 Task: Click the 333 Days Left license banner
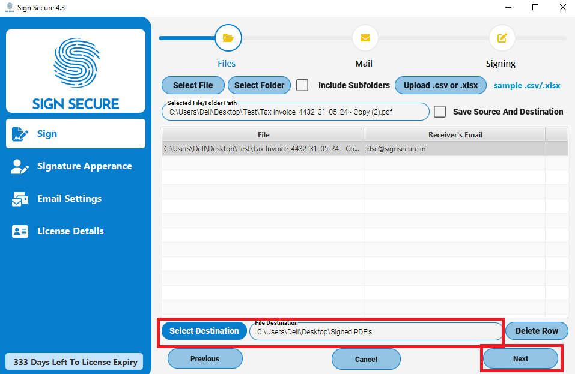tap(75, 362)
